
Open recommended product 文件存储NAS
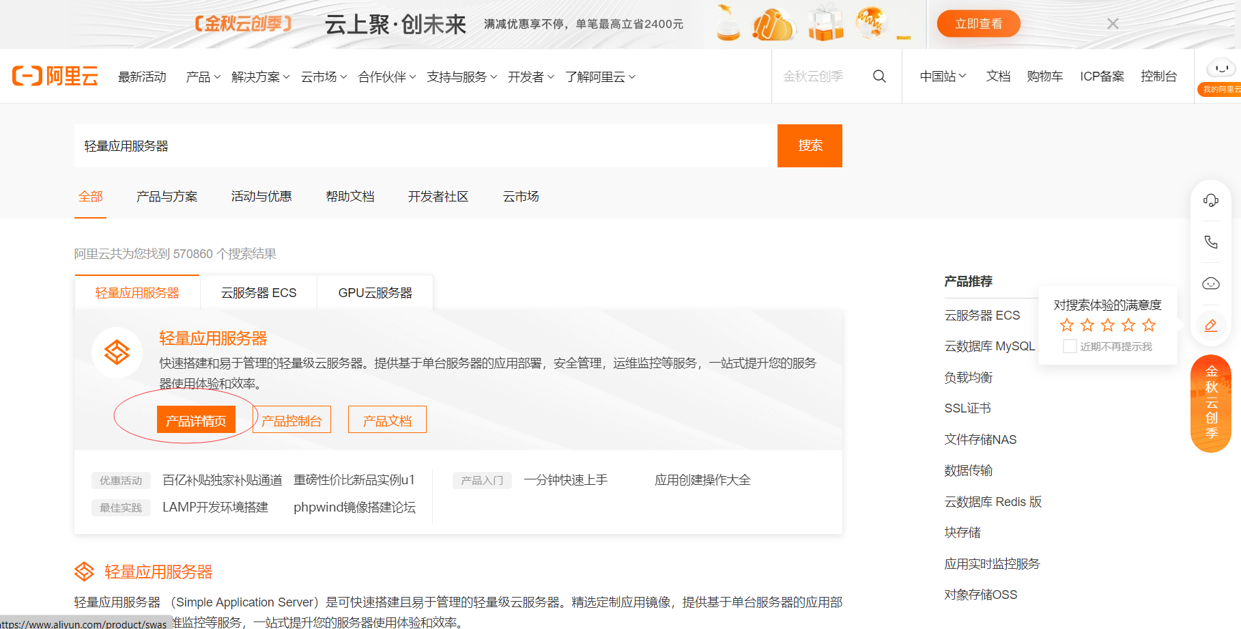click(980, 440)
